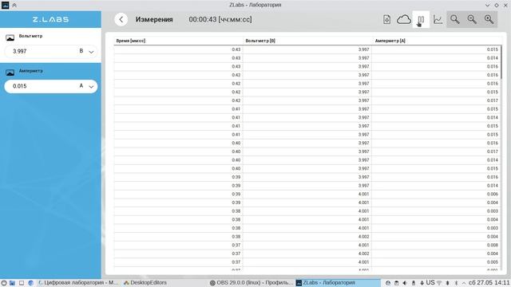Click the table's vertical scrollbar thumb
The width and height of the screenshot is (511, 287).
tap(501, 62)
